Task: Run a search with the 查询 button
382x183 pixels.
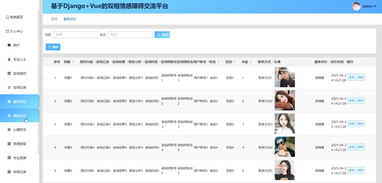Action: coord(162,34)
